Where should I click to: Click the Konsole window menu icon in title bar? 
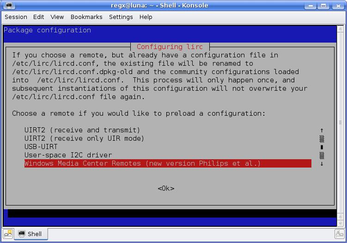9,5
